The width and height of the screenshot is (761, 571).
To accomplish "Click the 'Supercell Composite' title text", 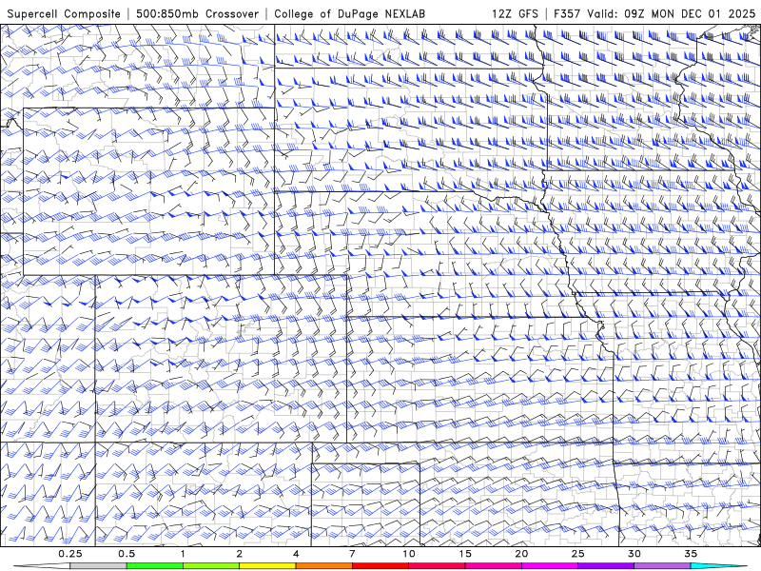I will (x=64, y=13).
